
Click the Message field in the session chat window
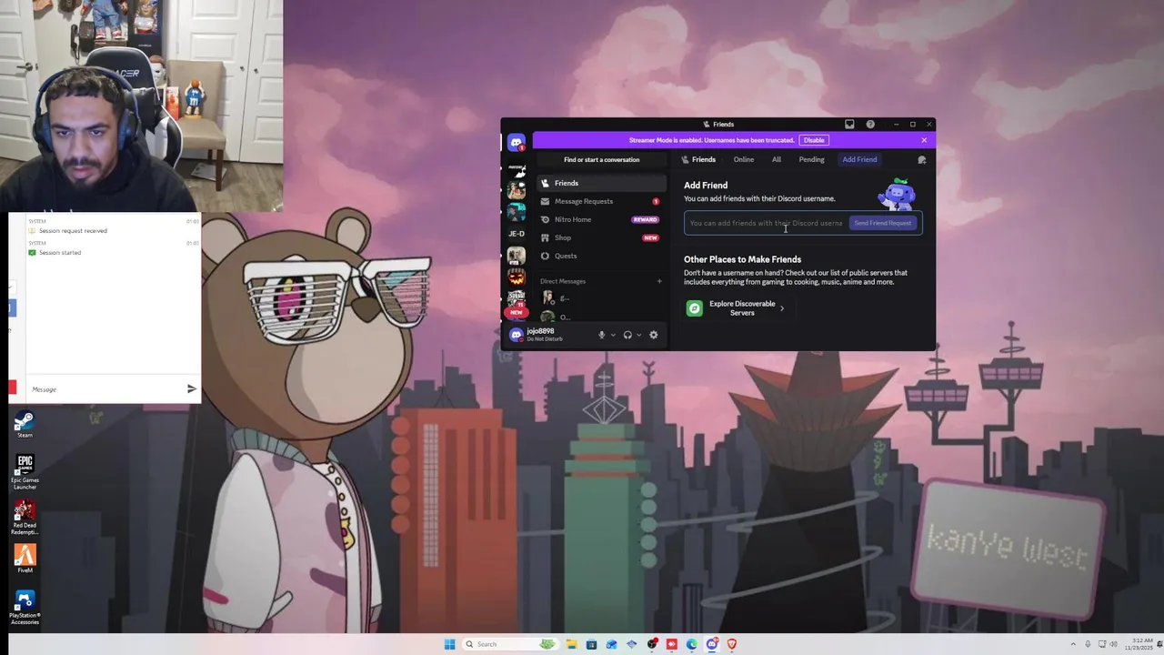[105, 389]
